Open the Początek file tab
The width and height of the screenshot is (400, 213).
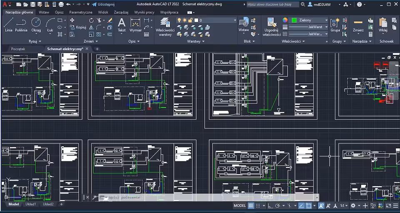[x=18, y=49]
